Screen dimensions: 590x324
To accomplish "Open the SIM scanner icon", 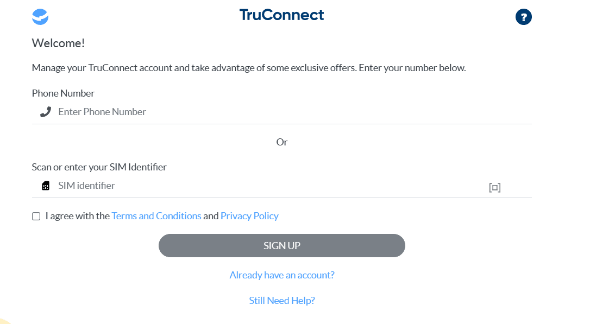I will tap(494, 188).
